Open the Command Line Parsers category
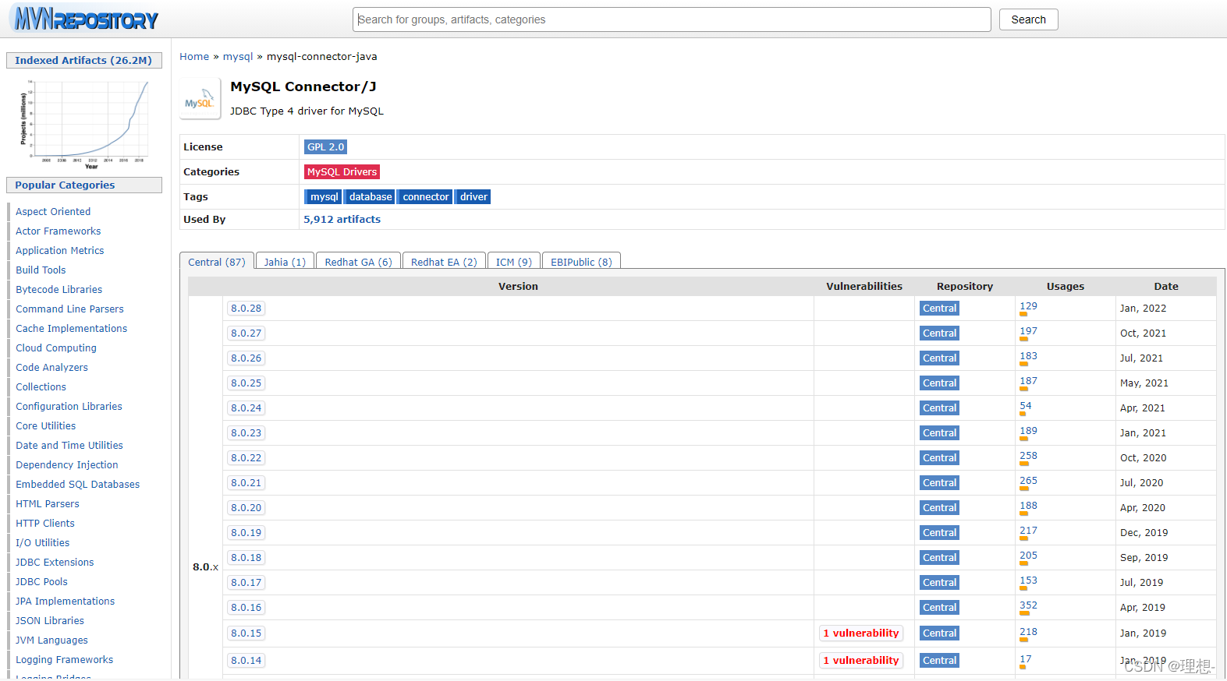The height and width of the screenshot is (681, 1227). tap(69, 309)
